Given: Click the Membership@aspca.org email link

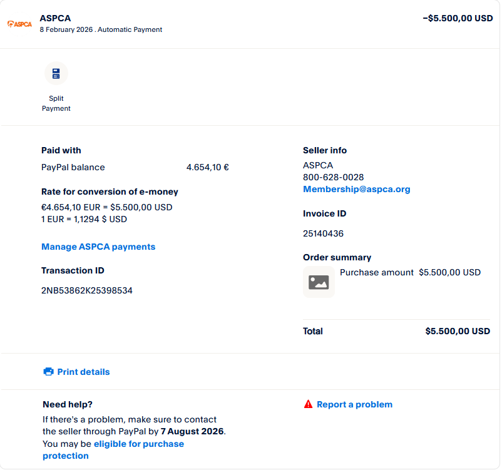Looking at the screenshot, I should [356, 189].
